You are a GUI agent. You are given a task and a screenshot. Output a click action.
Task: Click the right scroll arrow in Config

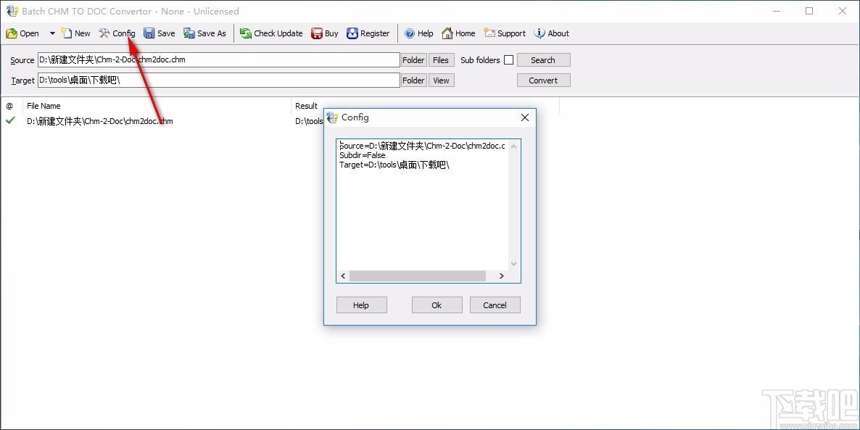pos(501,276)
